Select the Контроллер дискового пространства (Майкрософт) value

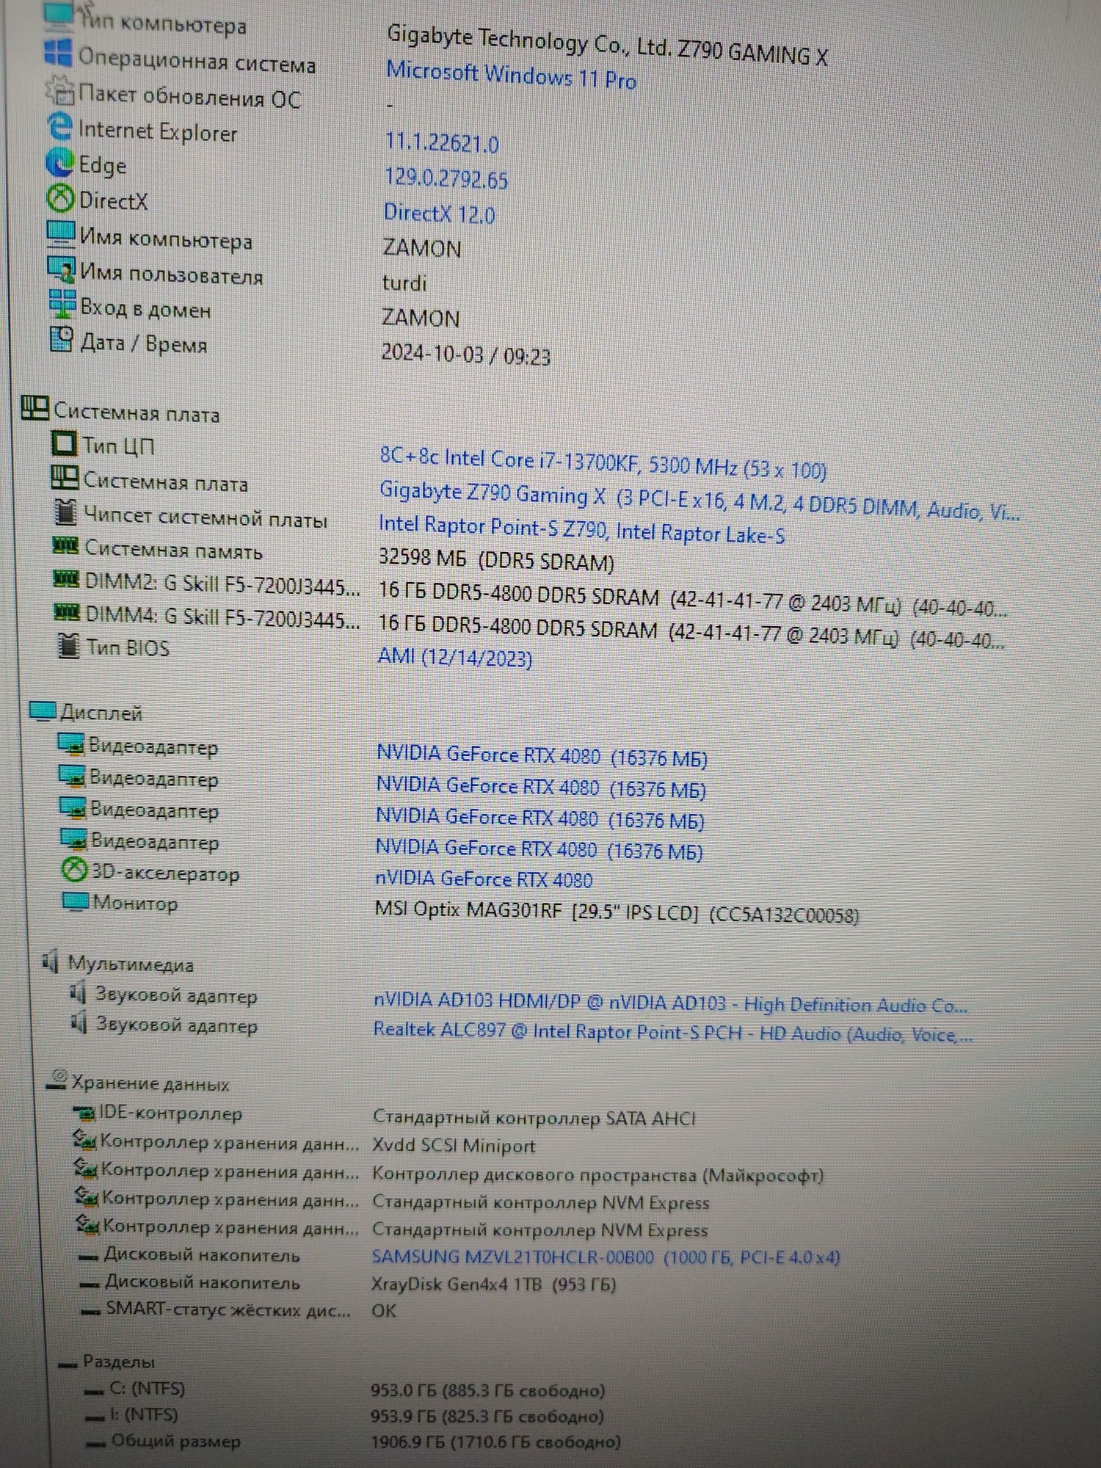point(597,1174)
